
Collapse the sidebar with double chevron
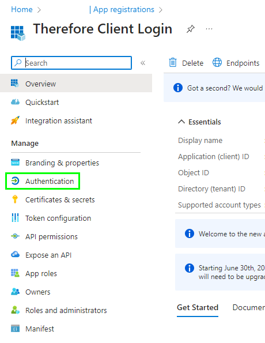click(143, 63)
